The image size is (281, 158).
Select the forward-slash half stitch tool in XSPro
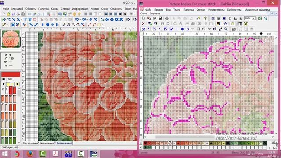pyautogui.click(x=36, y=25)
